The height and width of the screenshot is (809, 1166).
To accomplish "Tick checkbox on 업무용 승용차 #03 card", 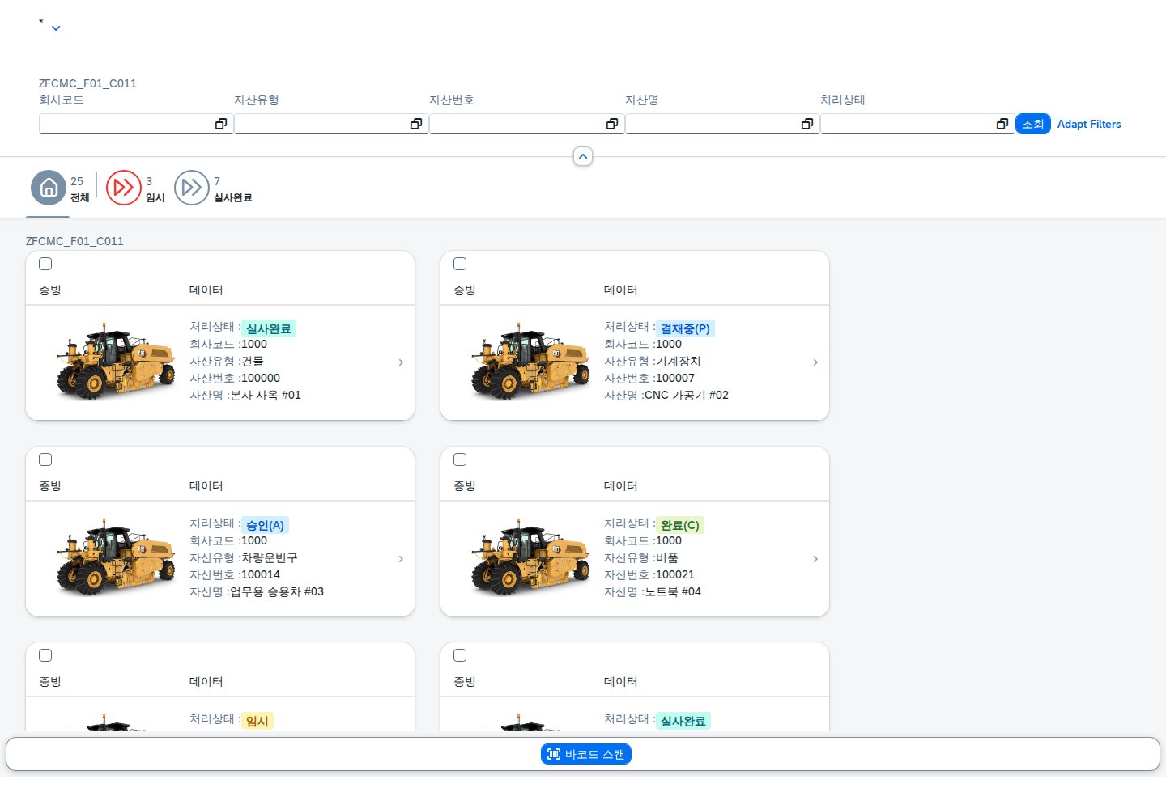I will tap(45, 460).
